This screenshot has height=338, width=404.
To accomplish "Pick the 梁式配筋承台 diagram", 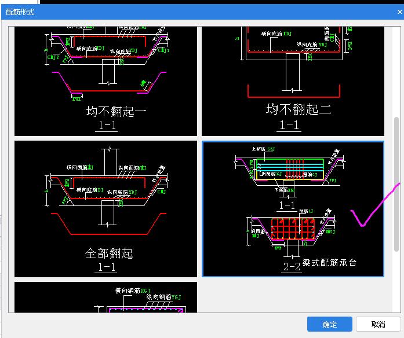I will click(x=293, y=209).
